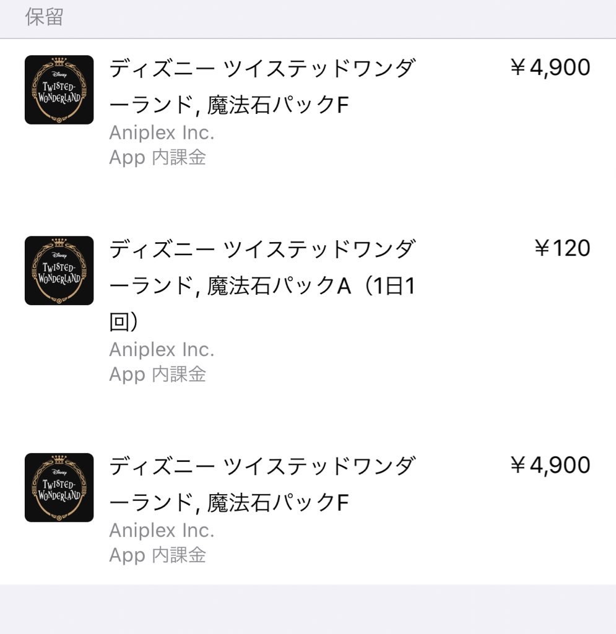Tap the empty gray area below the list
The height and width of the screenshot is (634, 616).
pyautogui.click(x=308, y=609)
